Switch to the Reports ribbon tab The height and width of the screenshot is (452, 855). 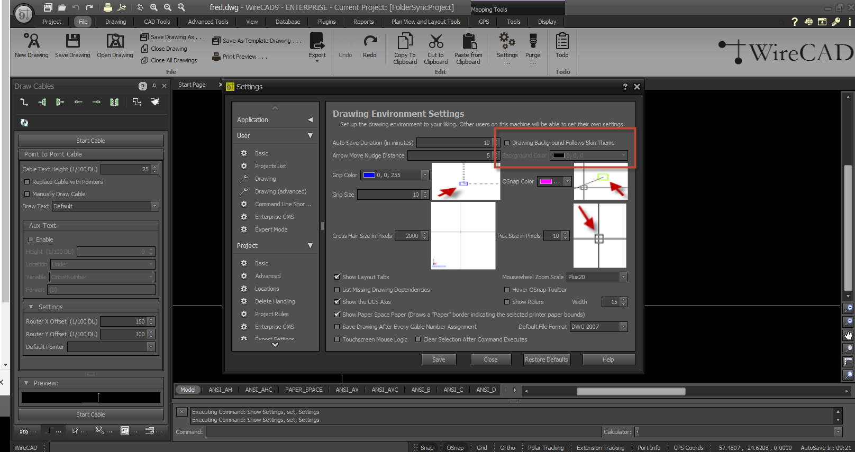pyautogui.click(x=363, y=22)
